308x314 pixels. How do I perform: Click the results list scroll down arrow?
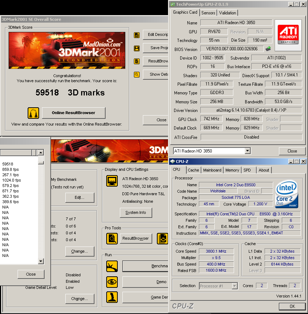coord(41,261)
